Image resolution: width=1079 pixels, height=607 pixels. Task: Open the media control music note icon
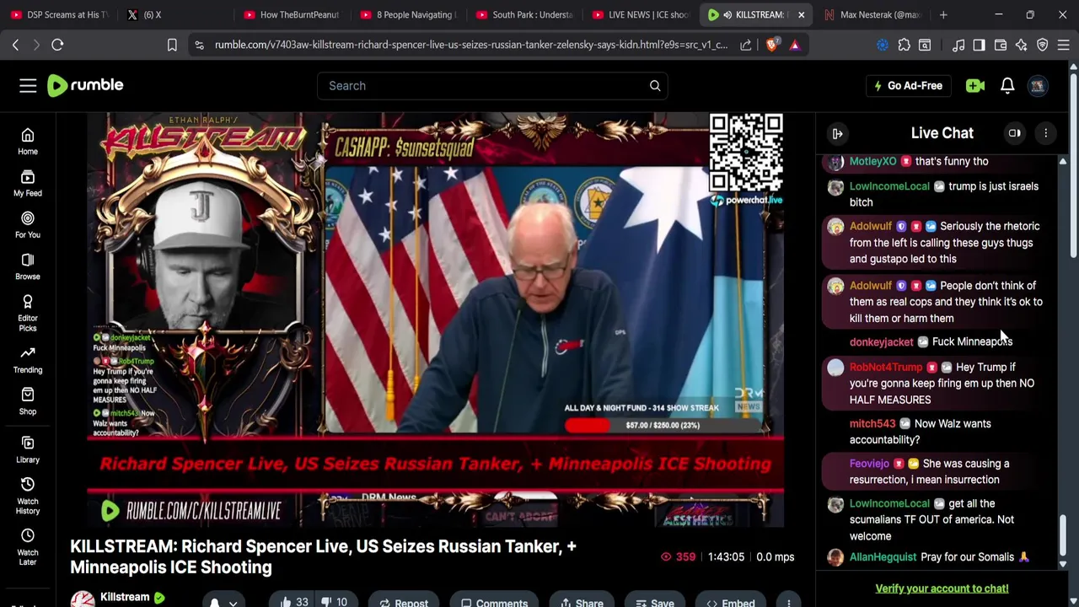click(958, 45)
